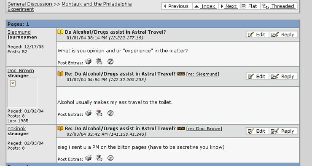
Task: Open the re: Siegmund reference link
Action: pos(202,74)
